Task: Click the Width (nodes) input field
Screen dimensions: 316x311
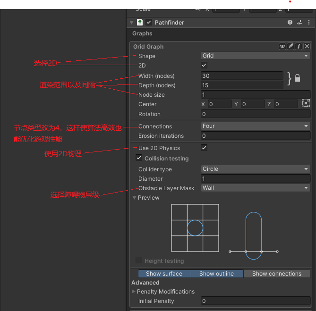Action: 242,76
